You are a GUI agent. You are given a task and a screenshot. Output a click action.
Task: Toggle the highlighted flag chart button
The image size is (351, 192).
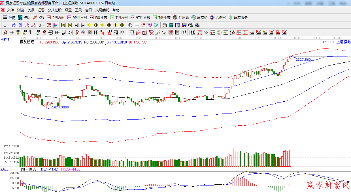(x=55, y=25)
